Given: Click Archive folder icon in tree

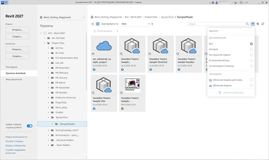Looking at the screenshot, I should (52, 48).
